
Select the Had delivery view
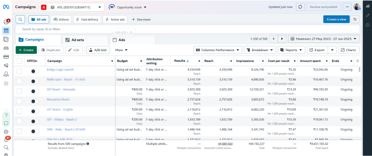[x=87, y=19]
